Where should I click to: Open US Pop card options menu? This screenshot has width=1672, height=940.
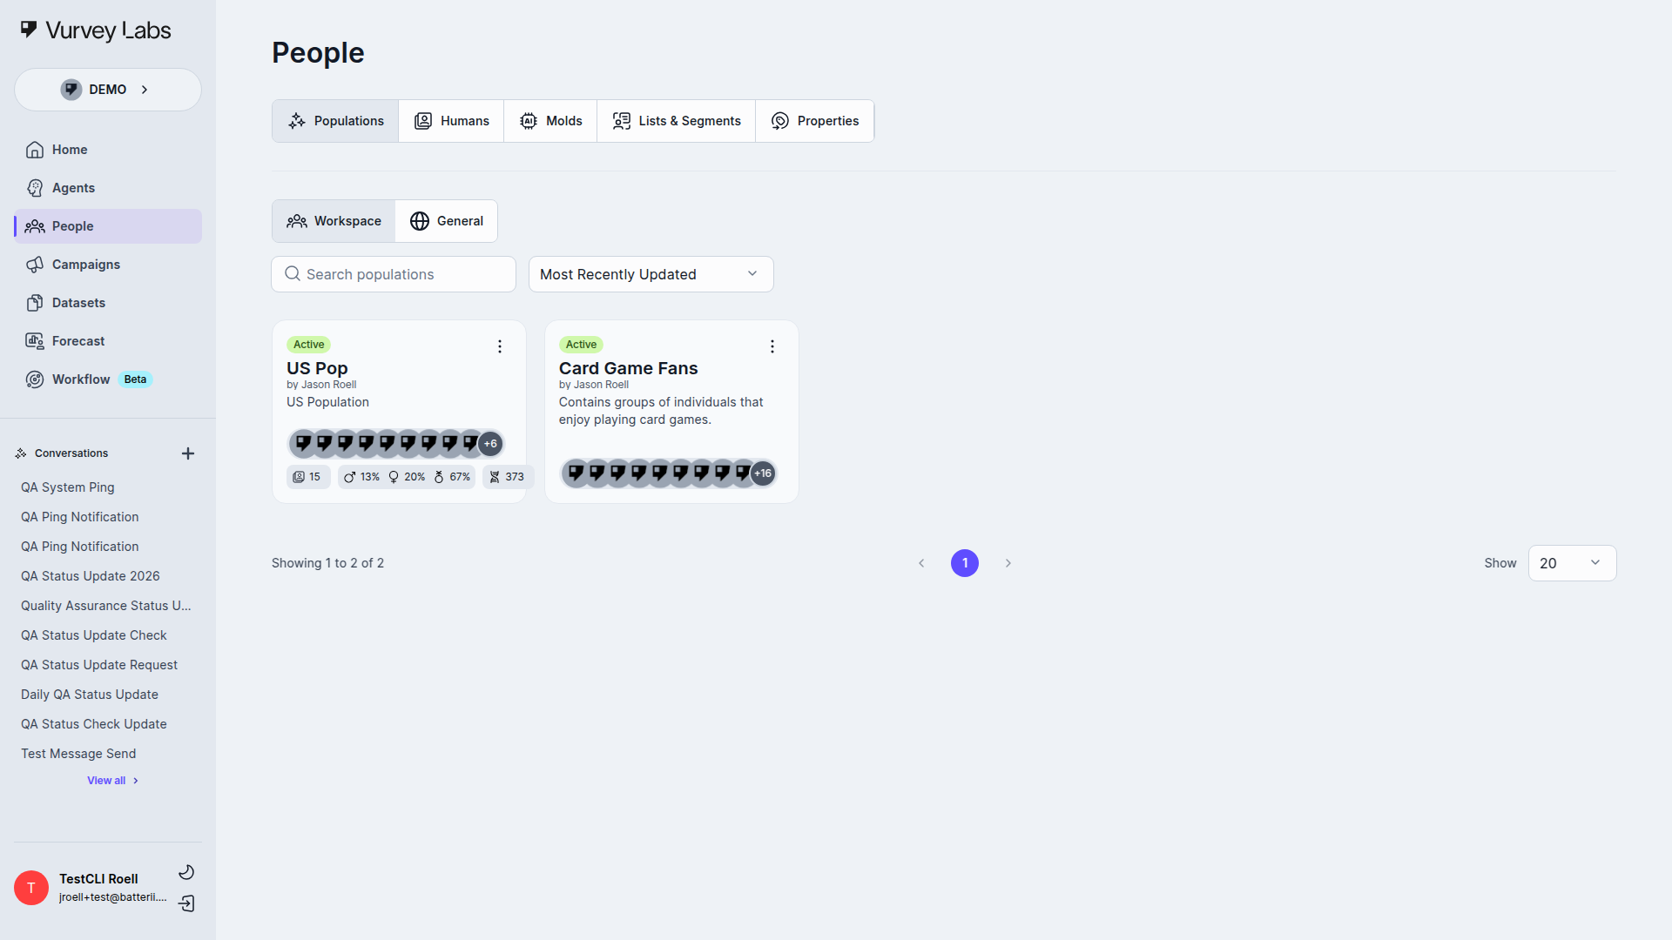pos(500,346)
